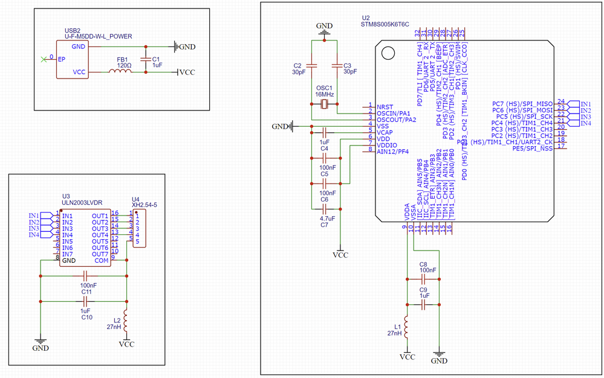Select the 100nF capacitor C6 symbol
604x378 pixels.
324,184
